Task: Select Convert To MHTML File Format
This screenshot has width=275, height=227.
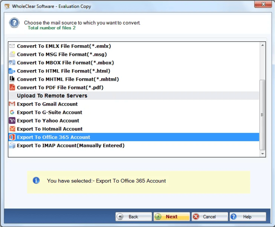Action: (x=134, y=79)
